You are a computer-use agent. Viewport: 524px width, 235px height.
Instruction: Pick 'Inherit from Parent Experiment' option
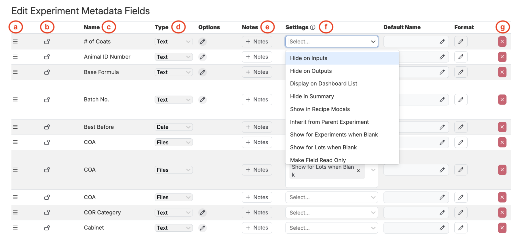click(x=342, y=122)
